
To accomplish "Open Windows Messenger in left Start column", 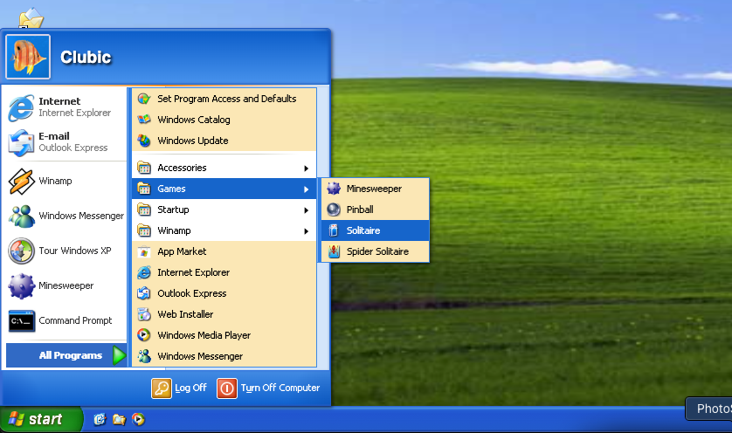I will pyautogui.click(x=65, y=216).
